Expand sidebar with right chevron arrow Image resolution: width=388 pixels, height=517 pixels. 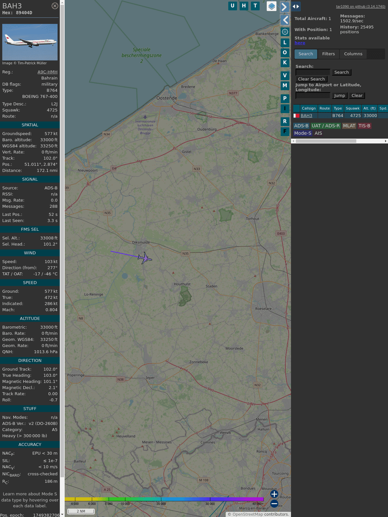pos(285,7)
